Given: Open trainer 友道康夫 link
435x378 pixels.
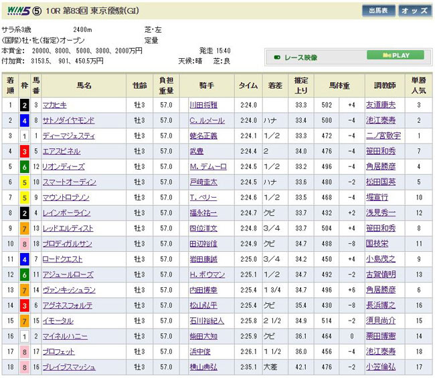Looking at the screenshot, I should (x=379, y=105).
